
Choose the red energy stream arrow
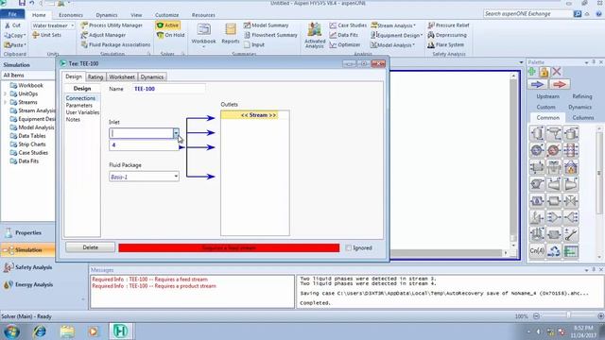pos(559,84)
